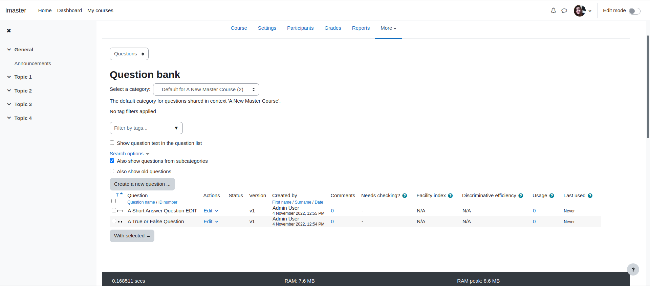
Task: Click the imaster site logo
Action: 16,10
